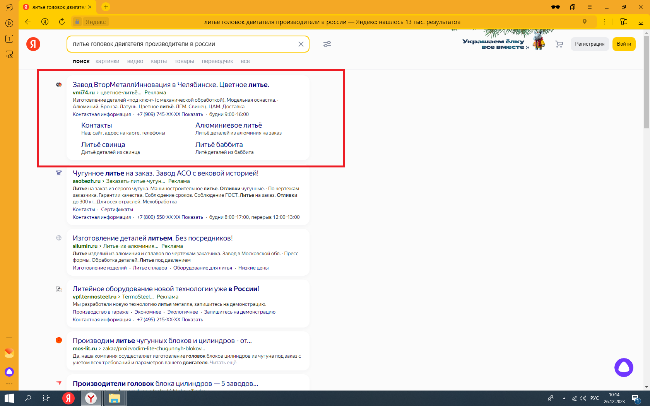
Task: Open the Литьё баббита sitelink
Action: pos(219,145)
